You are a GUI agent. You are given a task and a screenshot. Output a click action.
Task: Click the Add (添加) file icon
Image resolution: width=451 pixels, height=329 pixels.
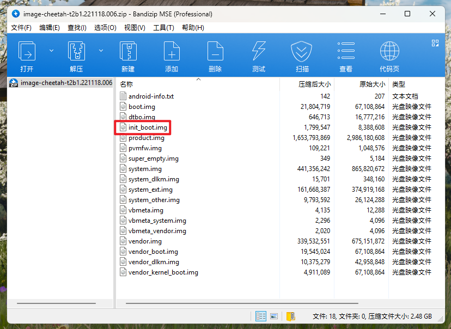(172, 51)
